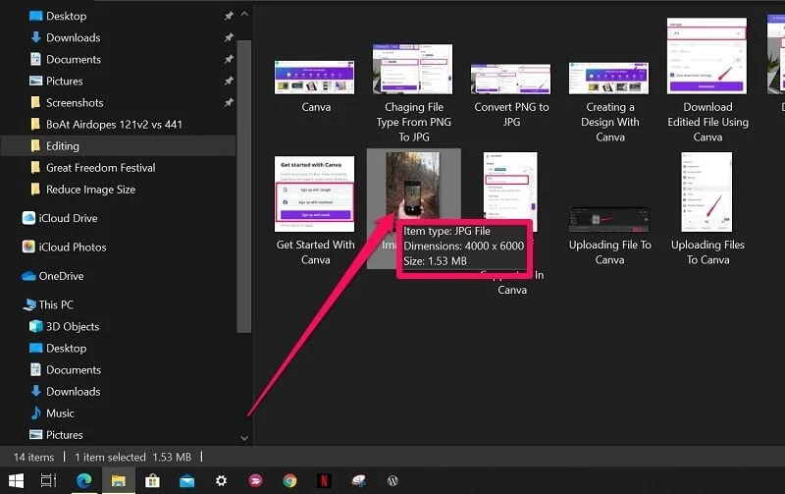
Task: Click '1 item selected 1.53 MB' status text
Action: click(133, 457)
